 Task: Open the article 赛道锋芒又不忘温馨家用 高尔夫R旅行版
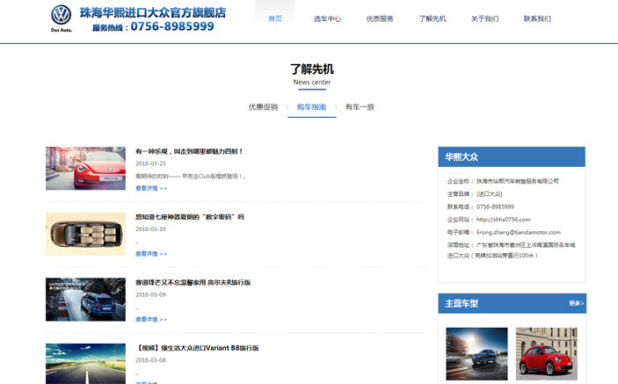pyautogui.click(x=193, y=282)
